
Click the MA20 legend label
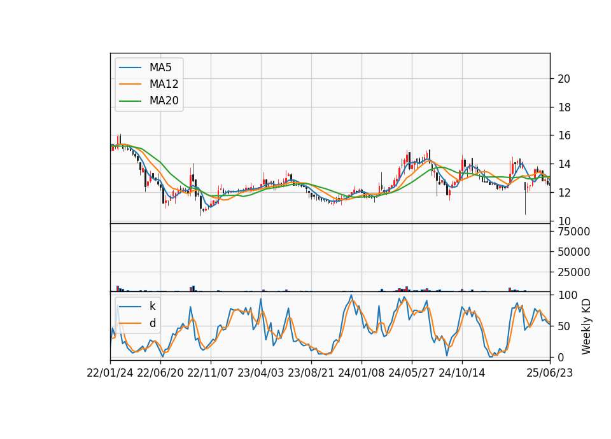164,101
